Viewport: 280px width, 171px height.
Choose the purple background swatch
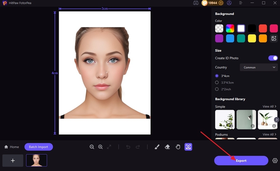click(x=219, y=38)
